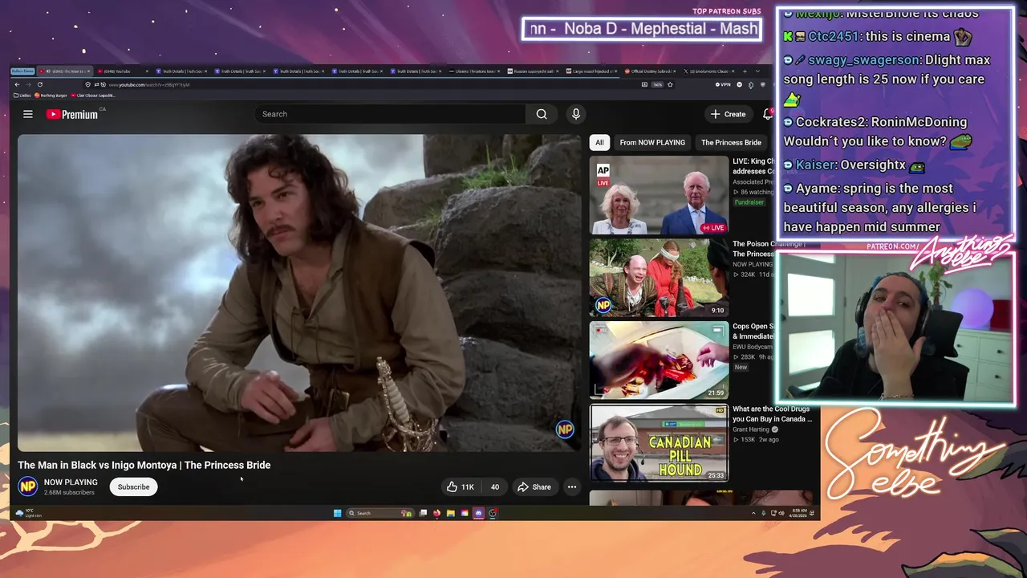The width and height of the screenshot is (1027, 578).
Task: Select The Princess Bride chip
Action: pos(731,142)
